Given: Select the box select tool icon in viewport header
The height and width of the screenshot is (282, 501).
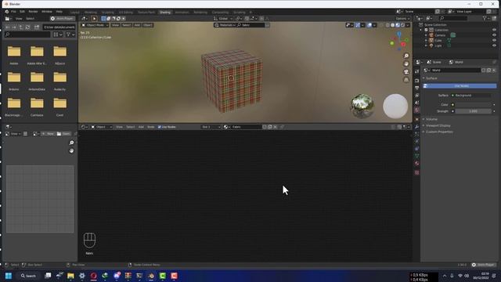Looking at the screenshot, I should [103, 19].
